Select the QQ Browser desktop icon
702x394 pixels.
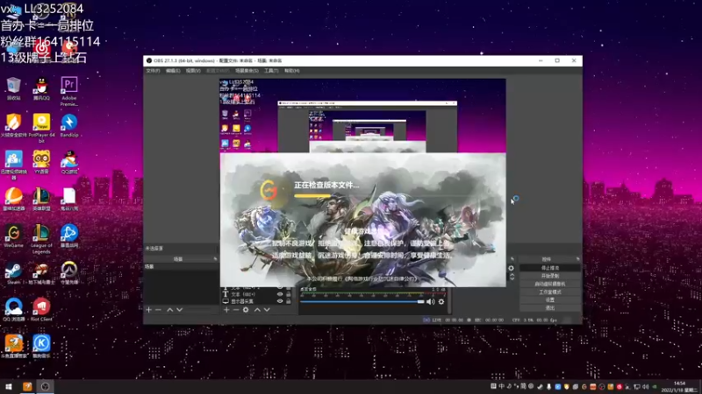tap(13, 310)
